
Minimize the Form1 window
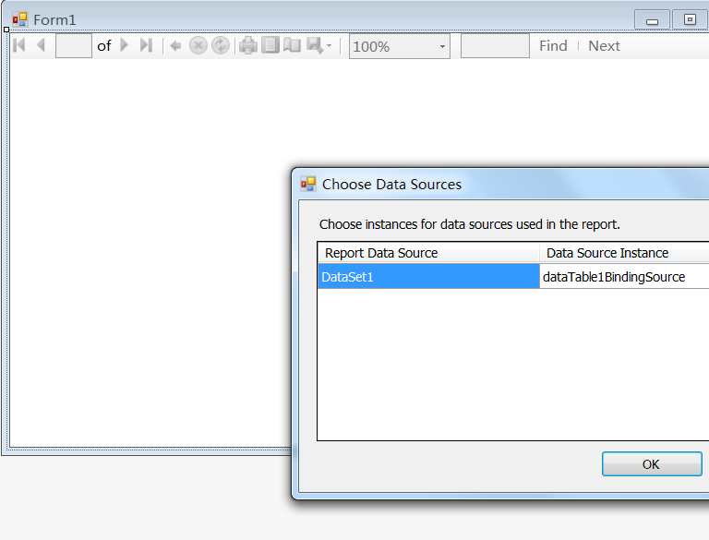(652, 20)
